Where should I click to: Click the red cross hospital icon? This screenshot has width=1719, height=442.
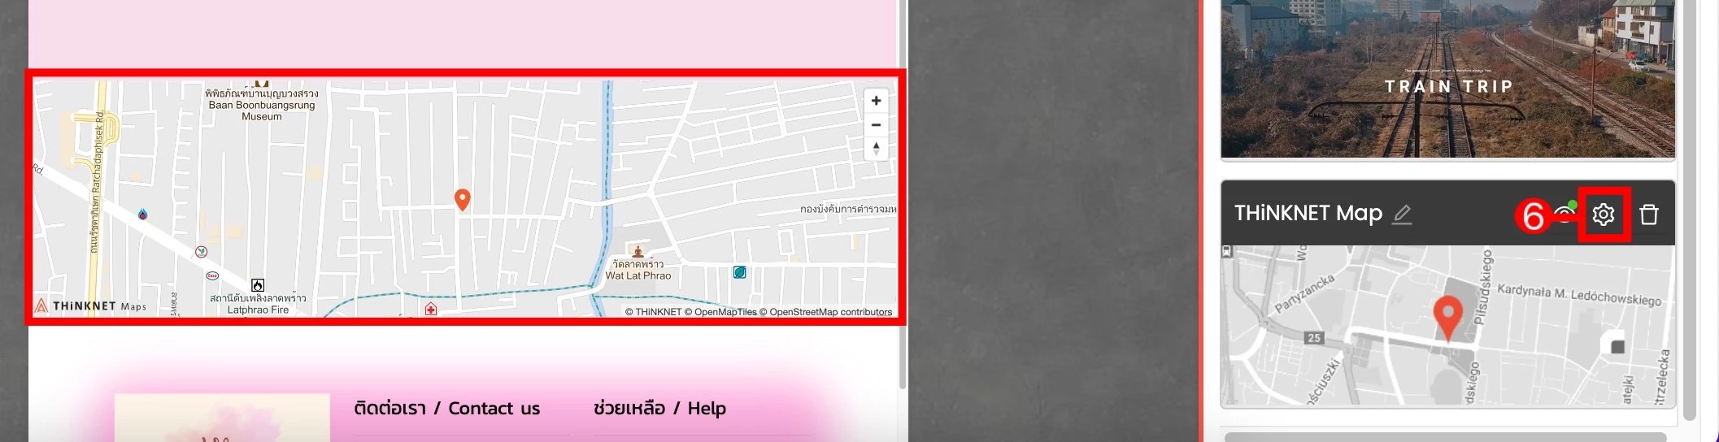(x=430, y=309)
